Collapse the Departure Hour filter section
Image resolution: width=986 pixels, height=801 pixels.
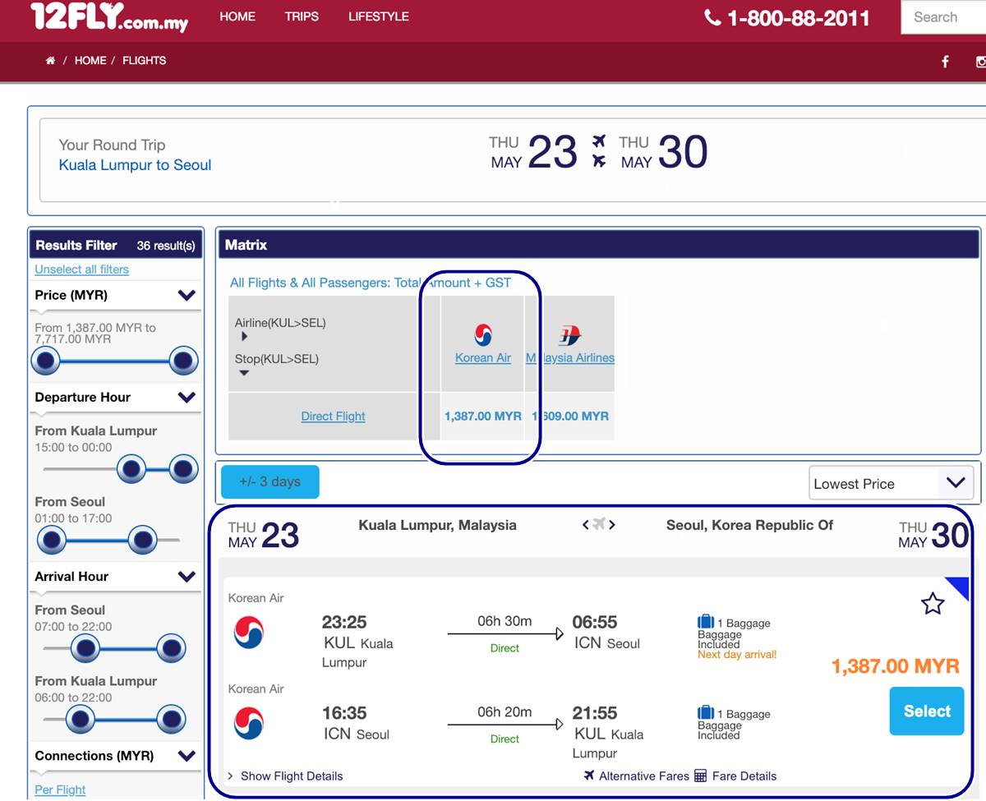coord(187,398)
